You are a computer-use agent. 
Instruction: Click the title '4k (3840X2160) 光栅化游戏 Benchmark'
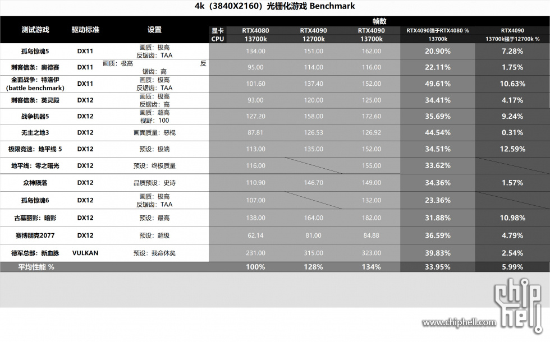274,6
